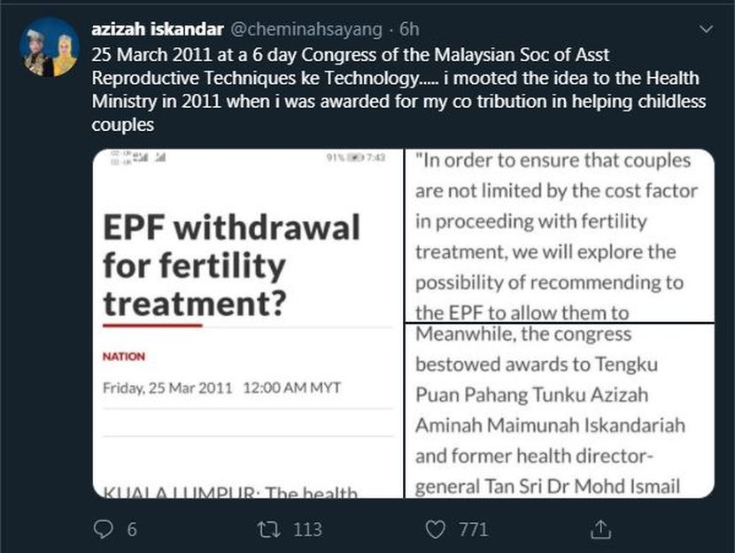
Task: Click the reply speech bubble icon
Action: coord(103,529)
